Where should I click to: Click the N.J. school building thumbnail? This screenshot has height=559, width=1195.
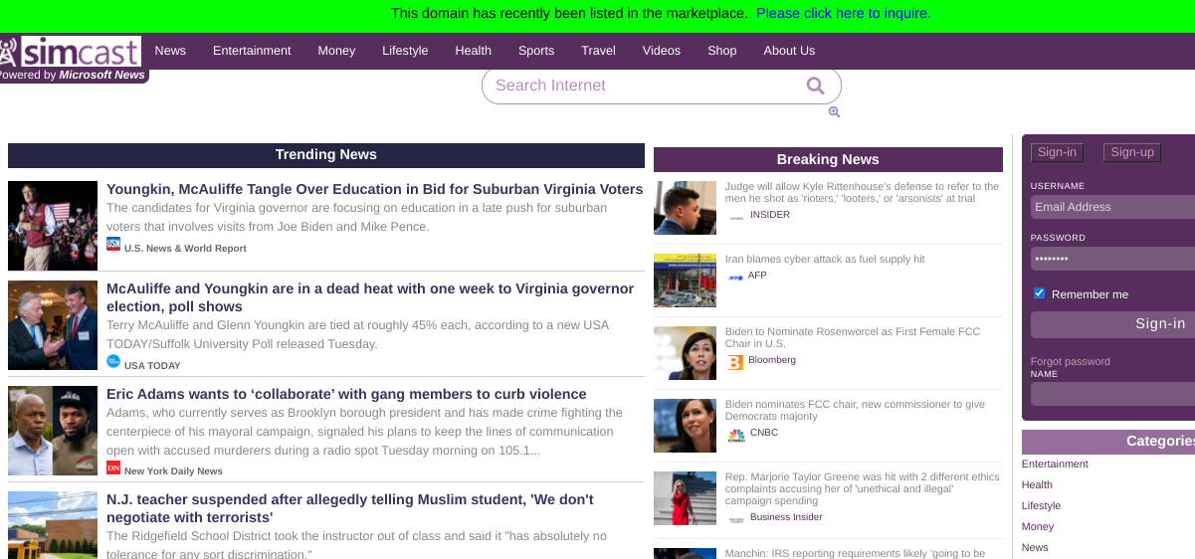pos(53,525)
